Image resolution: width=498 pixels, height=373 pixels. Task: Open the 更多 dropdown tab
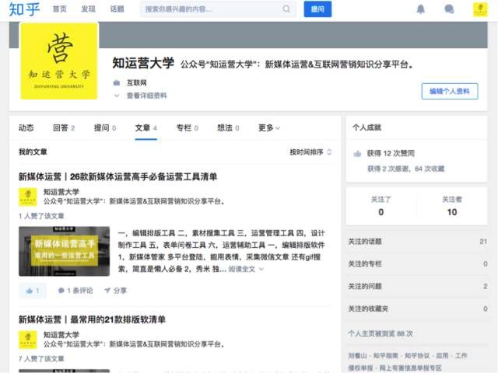click(269, 127)
